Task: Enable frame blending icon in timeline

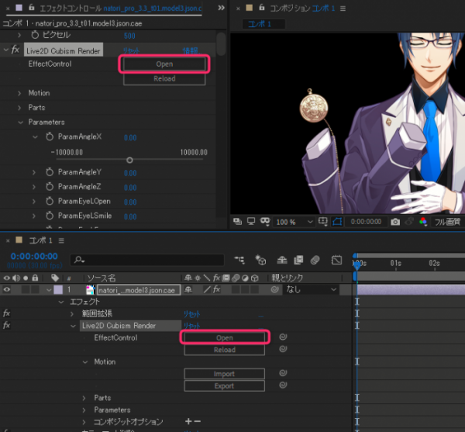Action: (298, 261)
